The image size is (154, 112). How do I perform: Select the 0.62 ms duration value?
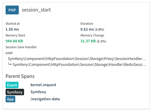87,29
